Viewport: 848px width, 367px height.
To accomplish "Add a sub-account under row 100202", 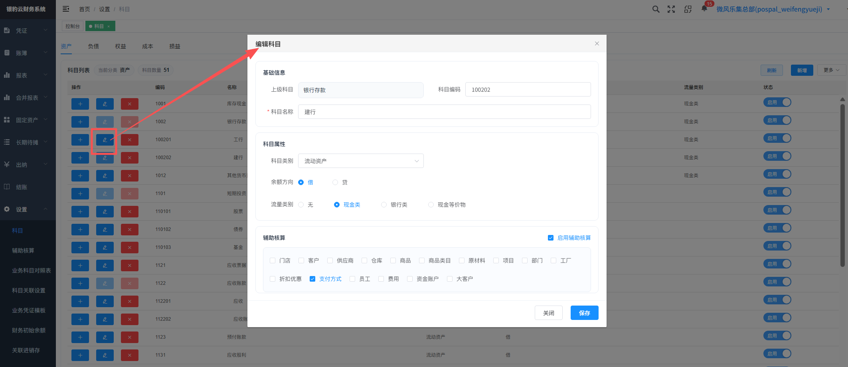I will (80, 158).
